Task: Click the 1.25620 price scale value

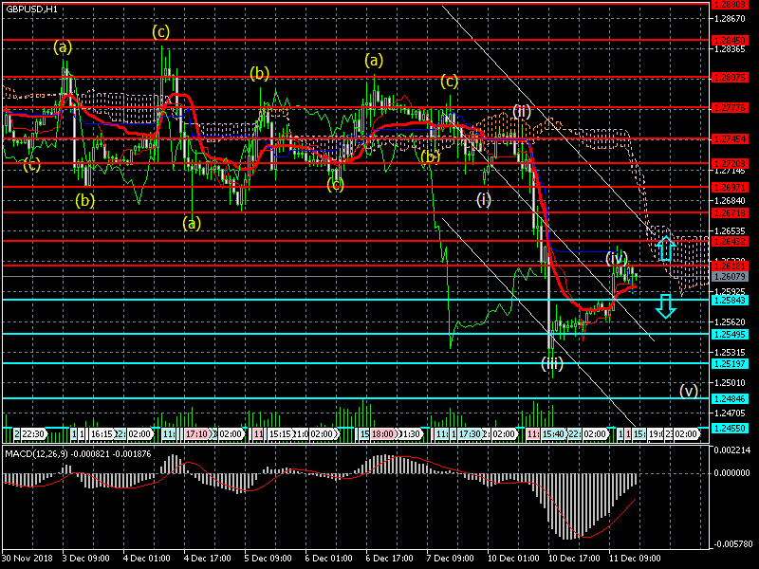Action: click(x=730, y=322)
